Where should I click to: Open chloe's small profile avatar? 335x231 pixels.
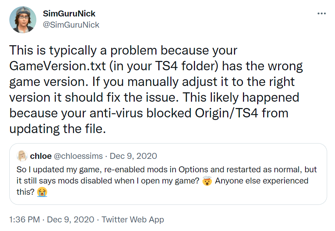pos(22,156)
